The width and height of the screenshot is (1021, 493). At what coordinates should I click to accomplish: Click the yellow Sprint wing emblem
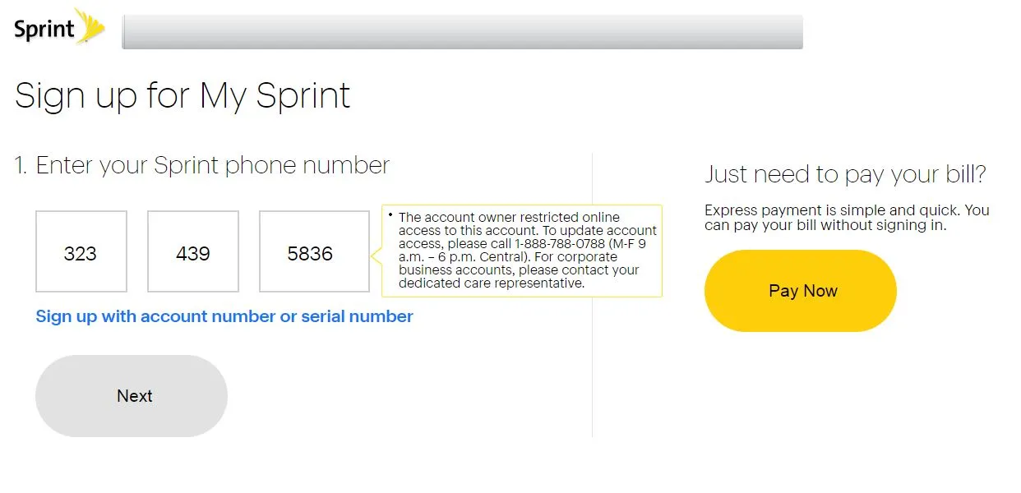tap(90, 25)
